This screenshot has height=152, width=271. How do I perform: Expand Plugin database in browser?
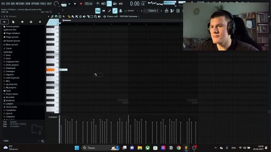(x=11, y=33)
